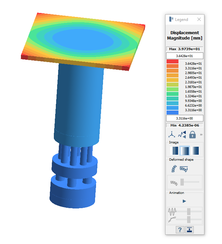Viewport: 222px width, 244px height.
Task: Click the yellow legend swatch near 2.3181e+01
Action: click(172, 80)
